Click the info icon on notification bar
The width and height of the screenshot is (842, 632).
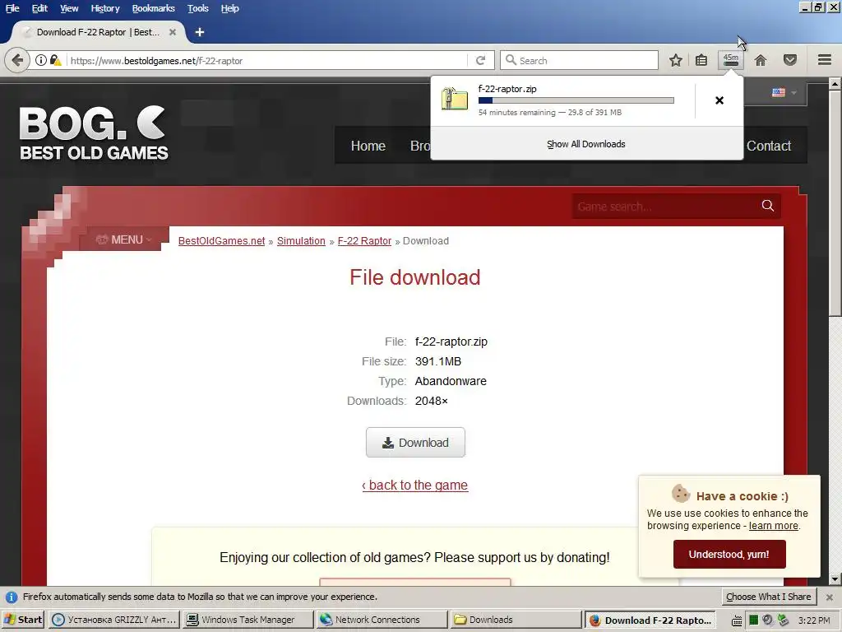pos(12,597)
